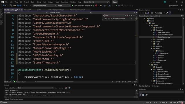Click Start Without Debugging hollow green arrow
This screenshot has height=104, width=185.
(x=93, y=5)
